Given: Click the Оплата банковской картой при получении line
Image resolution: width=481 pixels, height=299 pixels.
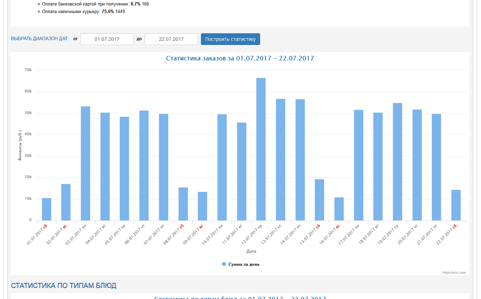Looking at the screenshot, I should point(96,4).
